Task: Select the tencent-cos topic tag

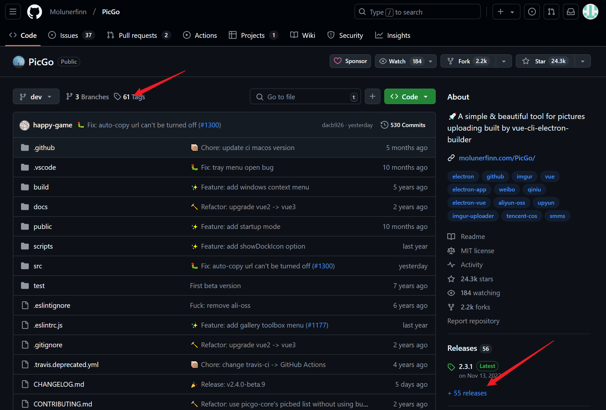Action: tap(522, 216)
